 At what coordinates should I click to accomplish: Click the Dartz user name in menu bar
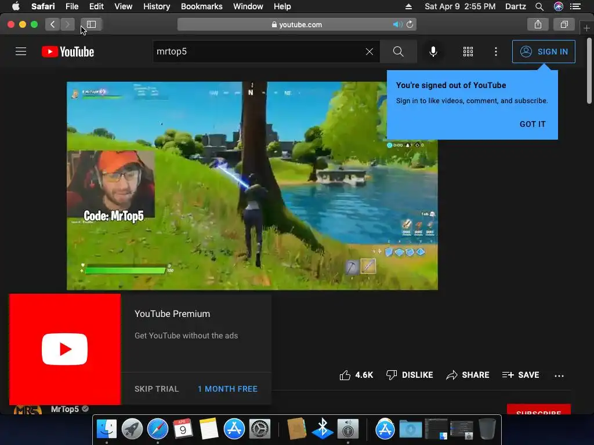[x=516, y=6]
